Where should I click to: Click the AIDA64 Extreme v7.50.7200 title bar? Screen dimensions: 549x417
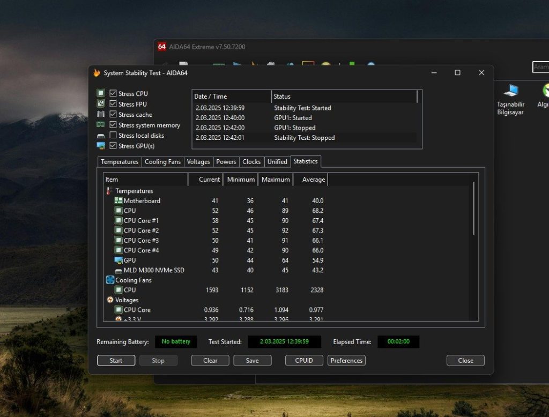pos(351,47)
